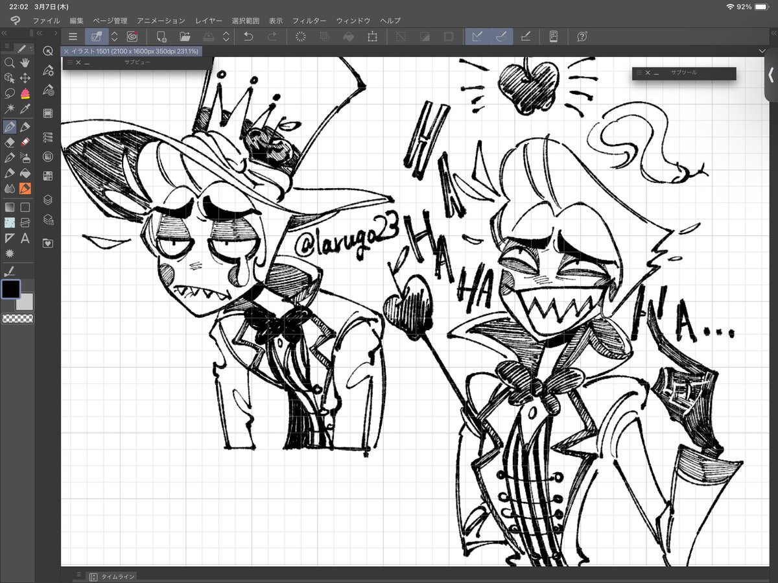
Task: Select the Zoom magnifier tool
Action: click(x=10, y=63)
